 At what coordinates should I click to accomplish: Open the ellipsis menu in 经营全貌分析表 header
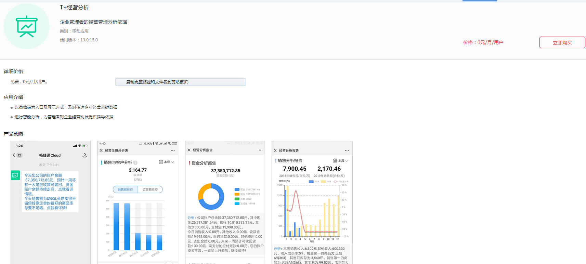[173, 150]
